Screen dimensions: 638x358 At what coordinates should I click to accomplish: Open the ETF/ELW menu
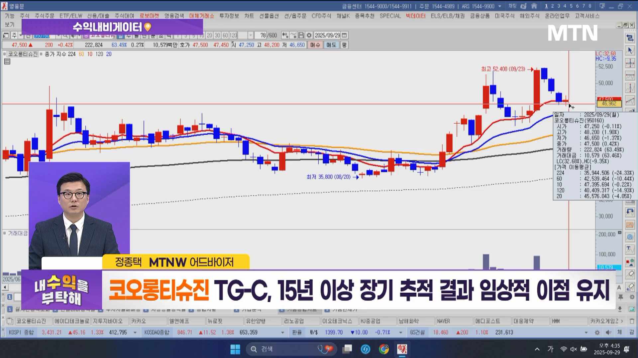click(x=71, y=16)
